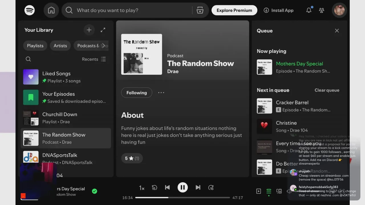Click the Your Episodes bookmark icon
This screenshot has height=205, width=365.
pyautogui.click(x=31, y=97)
